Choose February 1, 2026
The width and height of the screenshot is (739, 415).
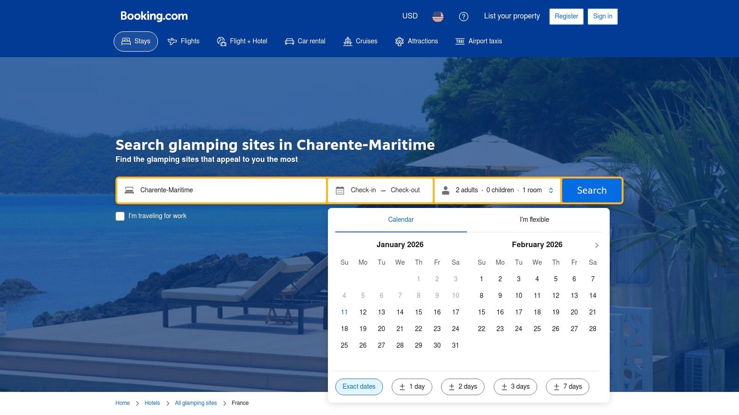pyautogui.click(x=481, y=279)
